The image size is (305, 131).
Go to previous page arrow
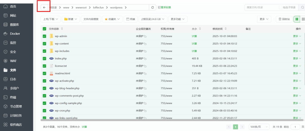pos(229,127)
